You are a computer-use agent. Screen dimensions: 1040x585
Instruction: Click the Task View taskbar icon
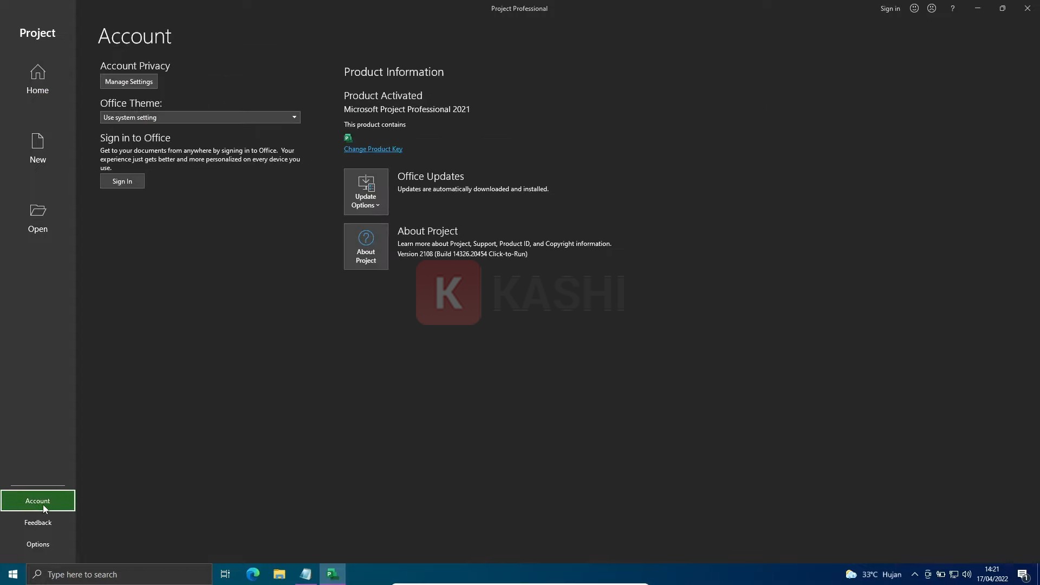225,574
